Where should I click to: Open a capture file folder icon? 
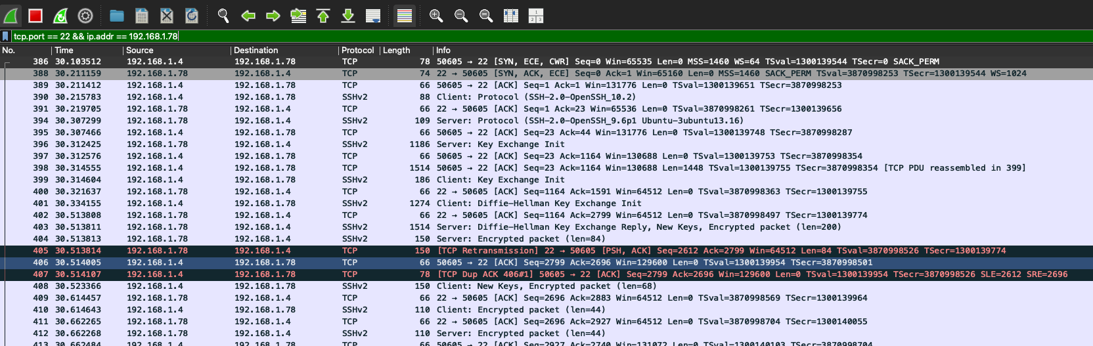pos(117,16)
